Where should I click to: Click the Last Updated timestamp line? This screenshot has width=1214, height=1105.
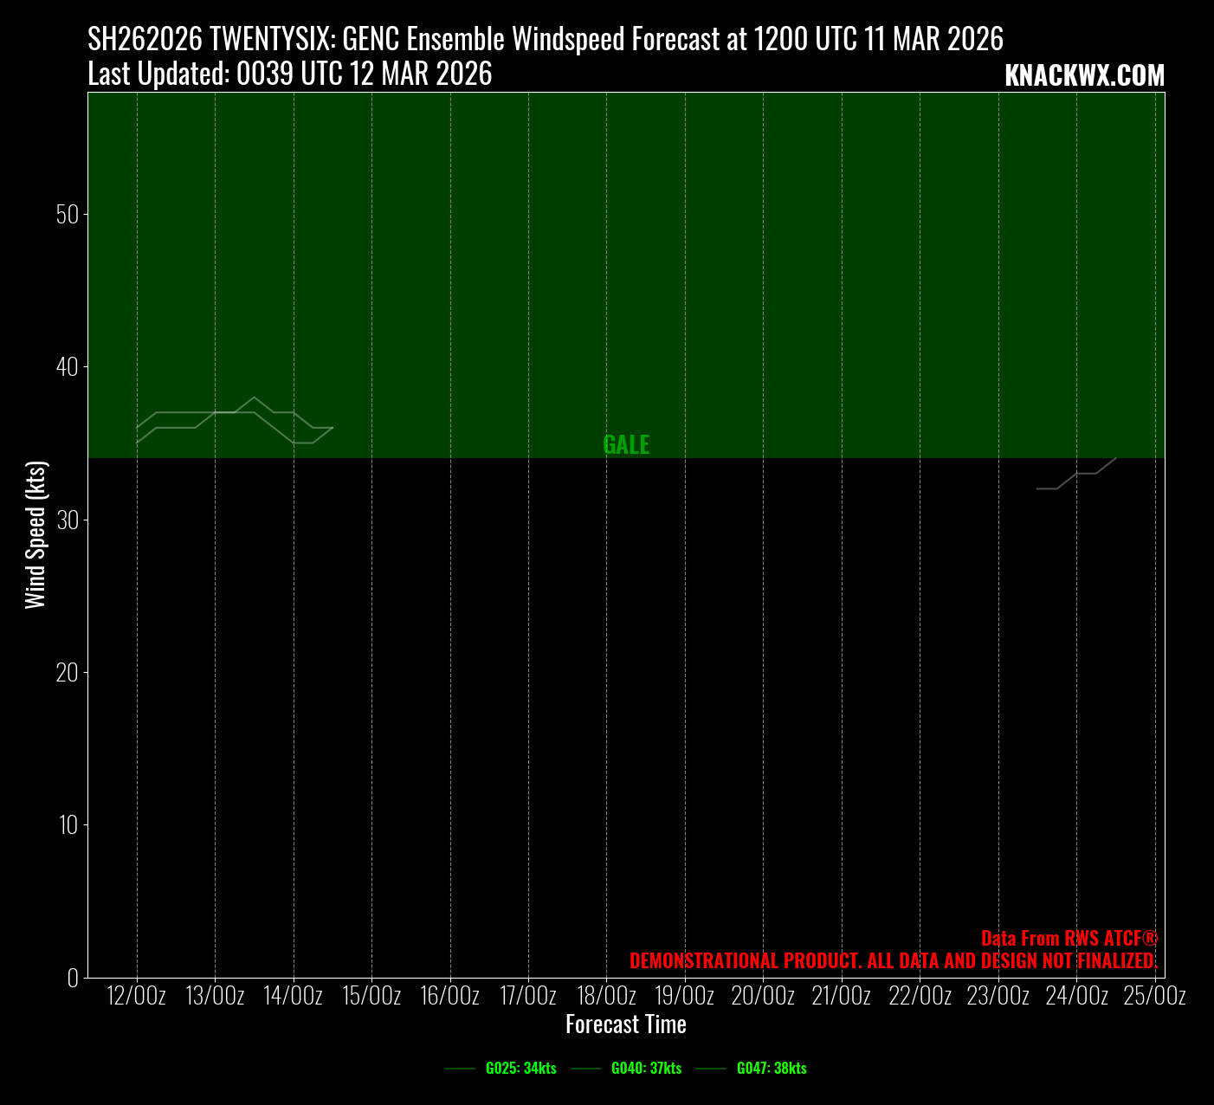(x=289, y=74)
